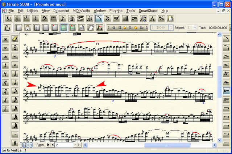The width and height of the screenshot is (232, 154).
Task: Choose the Expression tool marked mf
Action: (116, 18)
